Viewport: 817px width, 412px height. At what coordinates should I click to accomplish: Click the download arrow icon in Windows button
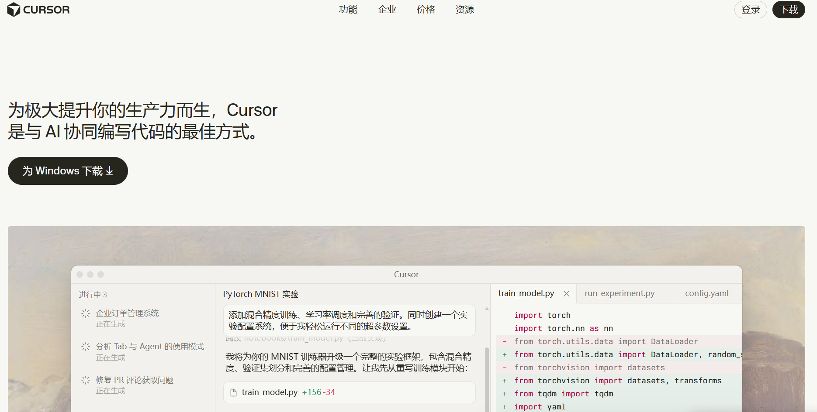tap(110, 171)
